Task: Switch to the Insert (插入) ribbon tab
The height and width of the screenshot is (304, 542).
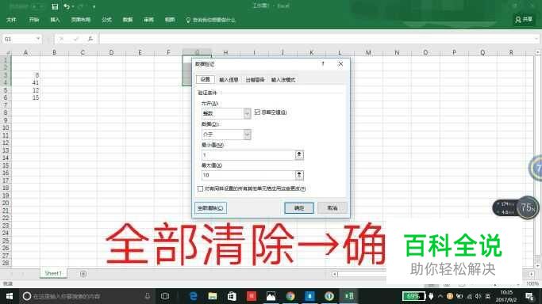Action: pos(55,20)
